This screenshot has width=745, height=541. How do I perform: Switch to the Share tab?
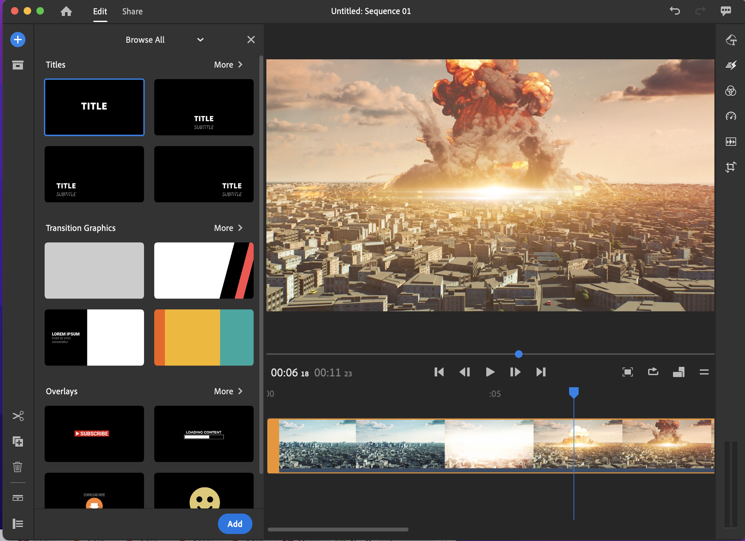pyautogui.click(x=132, y=11)
